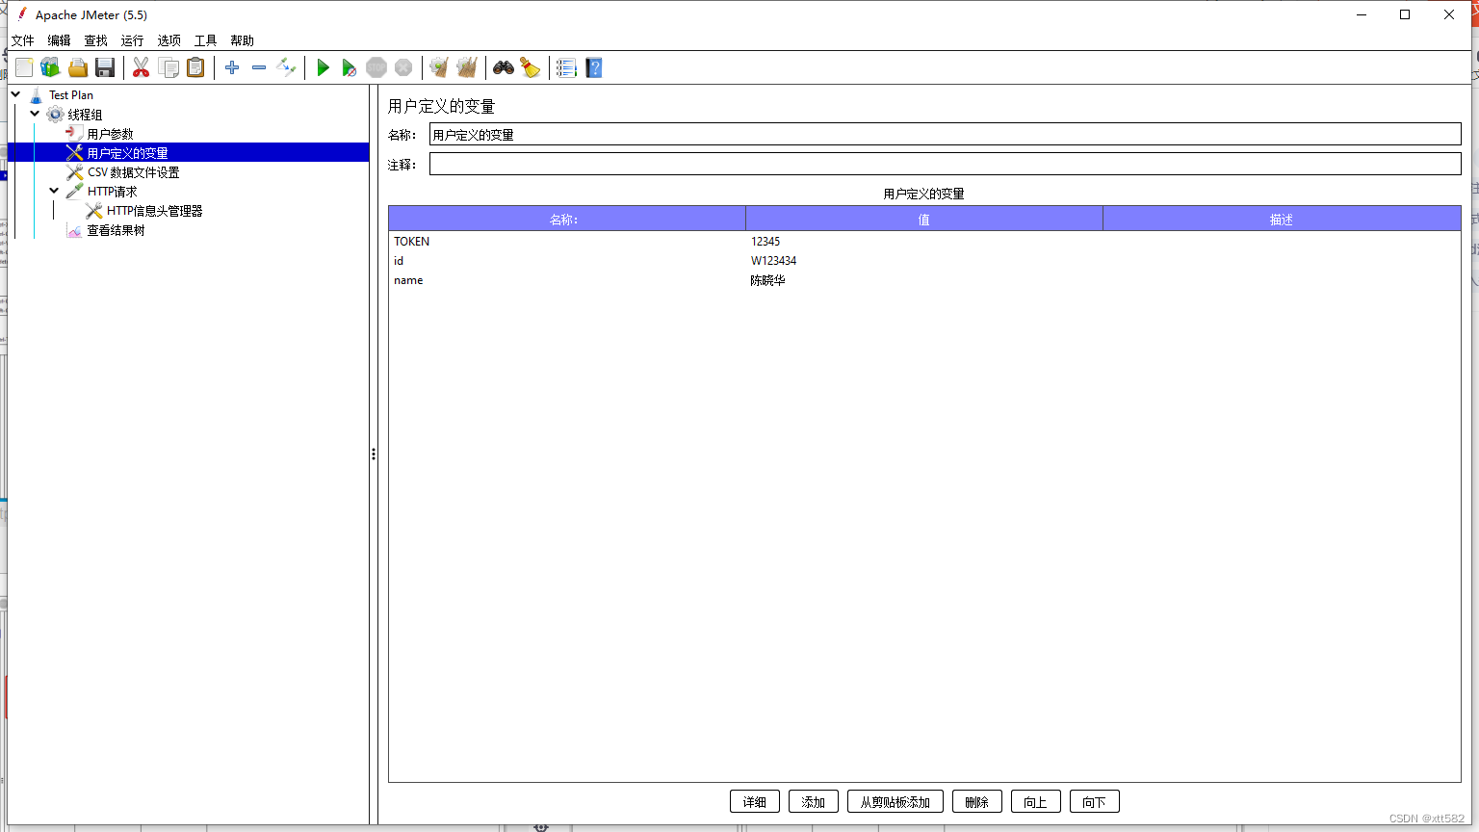Click the 值 column header
1479x832 pixels.
tap(924, 220)
